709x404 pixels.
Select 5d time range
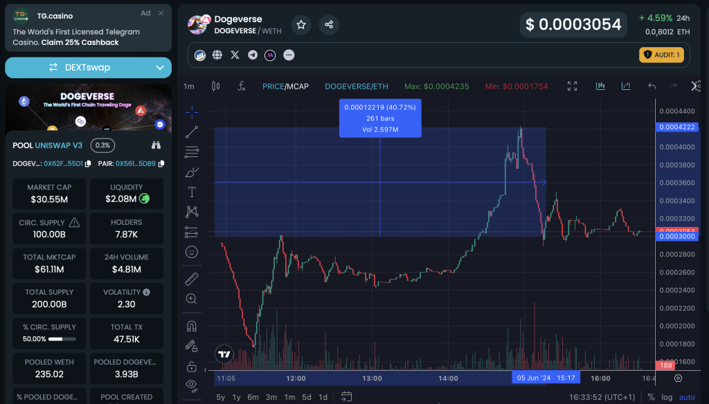[307, 397]
